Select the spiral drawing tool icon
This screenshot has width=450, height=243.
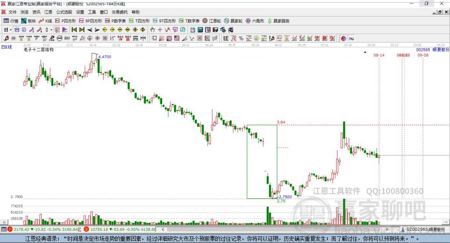coord(44,39)
